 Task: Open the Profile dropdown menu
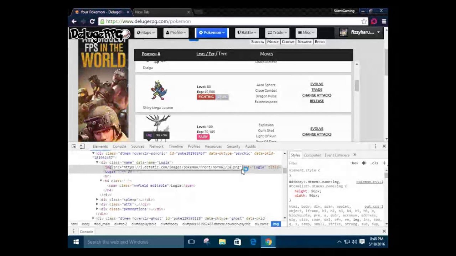tap(176, 32)
